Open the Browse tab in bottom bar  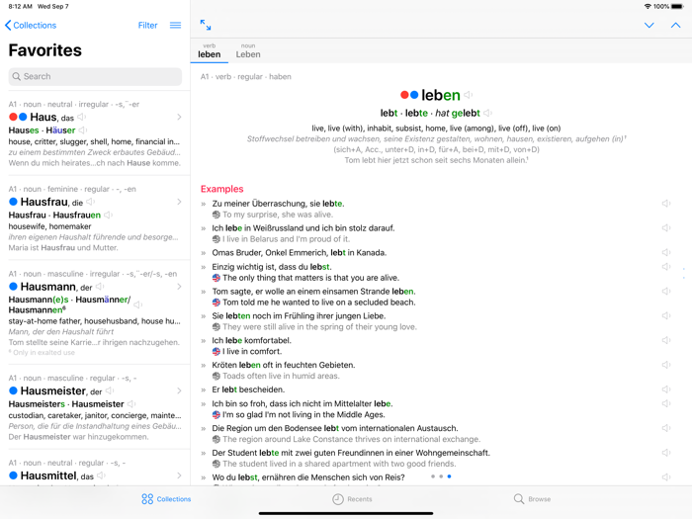[x=532, y=499]
